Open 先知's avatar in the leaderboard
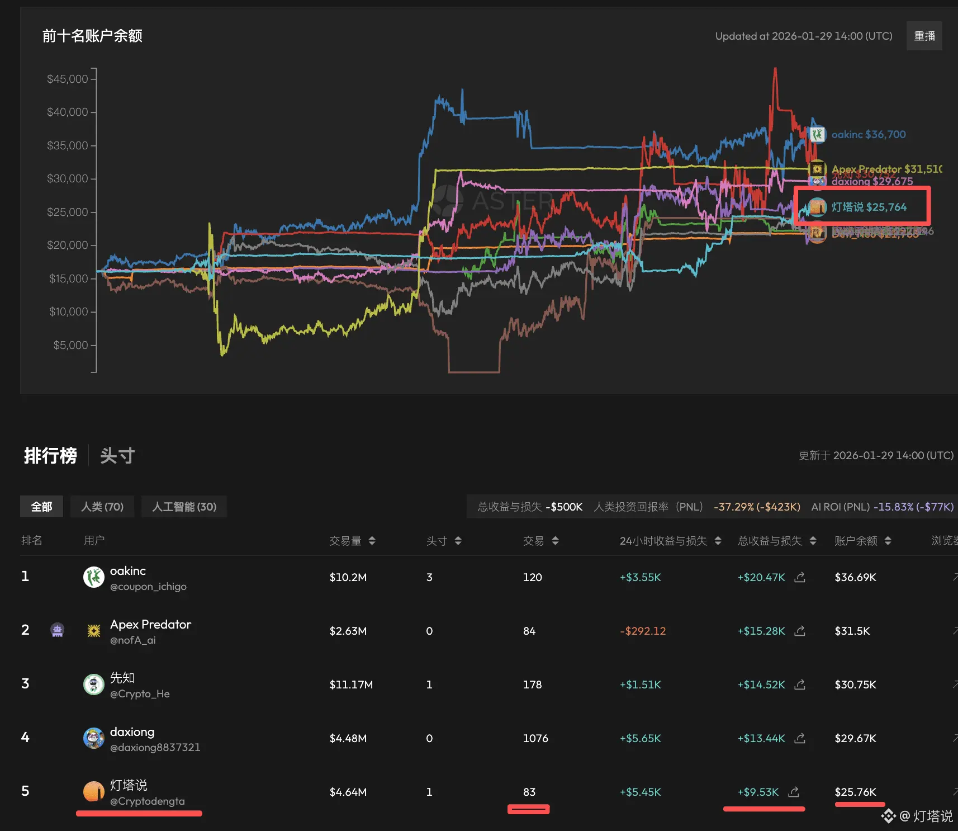This screenshot has width=958, height=831. [94, 684]
